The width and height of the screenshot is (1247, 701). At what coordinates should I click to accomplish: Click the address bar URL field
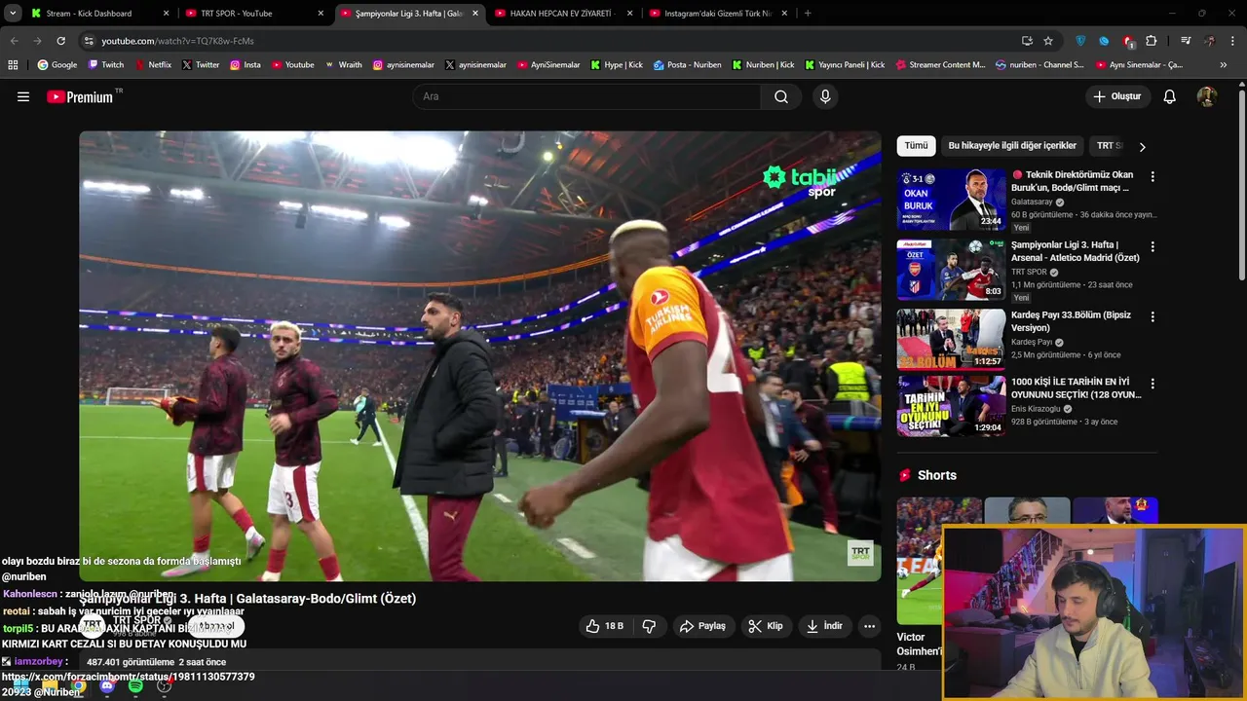coord(546,41)
